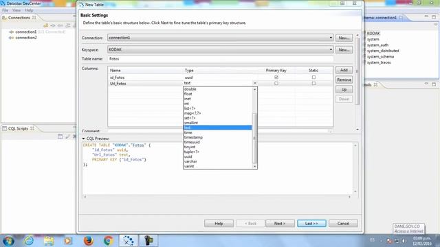Click the uuid type cell of id_Fotos
This screenshot has width=440, height=247.
click(220, 78)
